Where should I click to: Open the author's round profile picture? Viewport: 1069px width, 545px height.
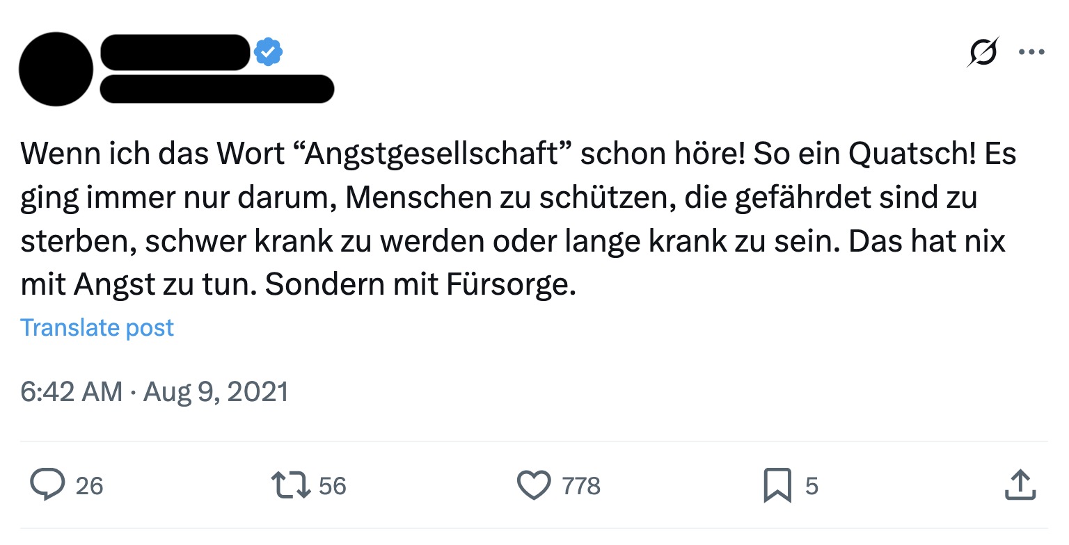tap(56, 69)
